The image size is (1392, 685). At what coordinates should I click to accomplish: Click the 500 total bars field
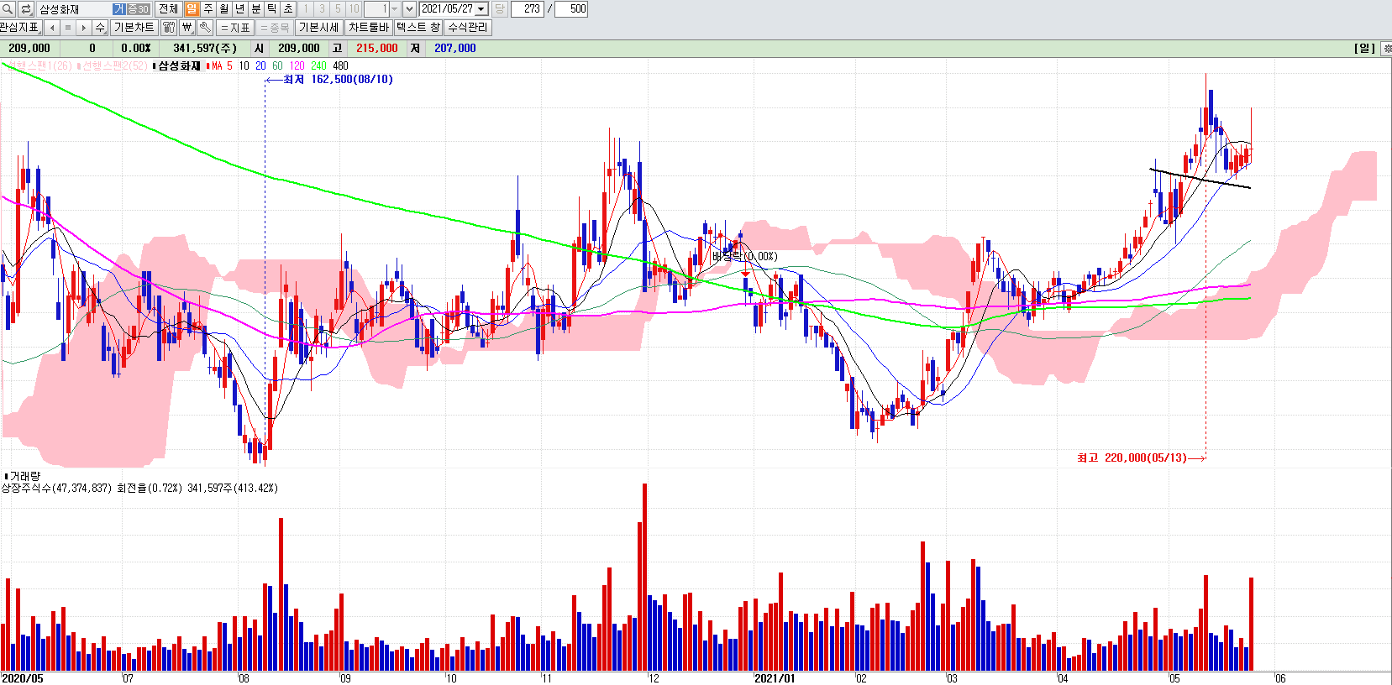tap(571, 9)
